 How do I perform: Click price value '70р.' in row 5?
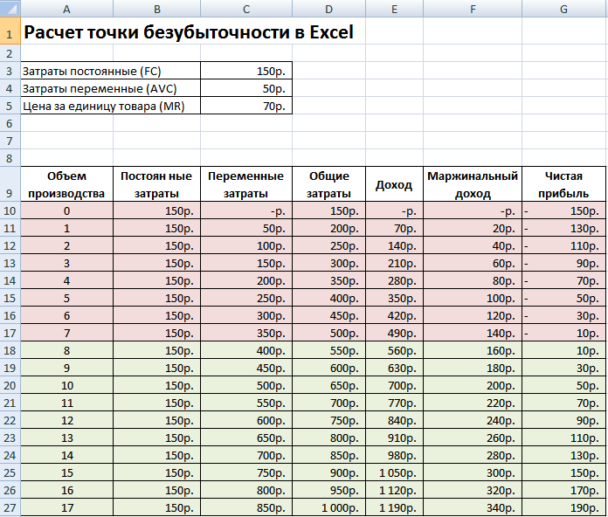coord(246,106)
